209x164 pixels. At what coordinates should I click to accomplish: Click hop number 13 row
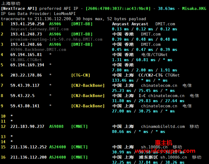pos(7,136)
